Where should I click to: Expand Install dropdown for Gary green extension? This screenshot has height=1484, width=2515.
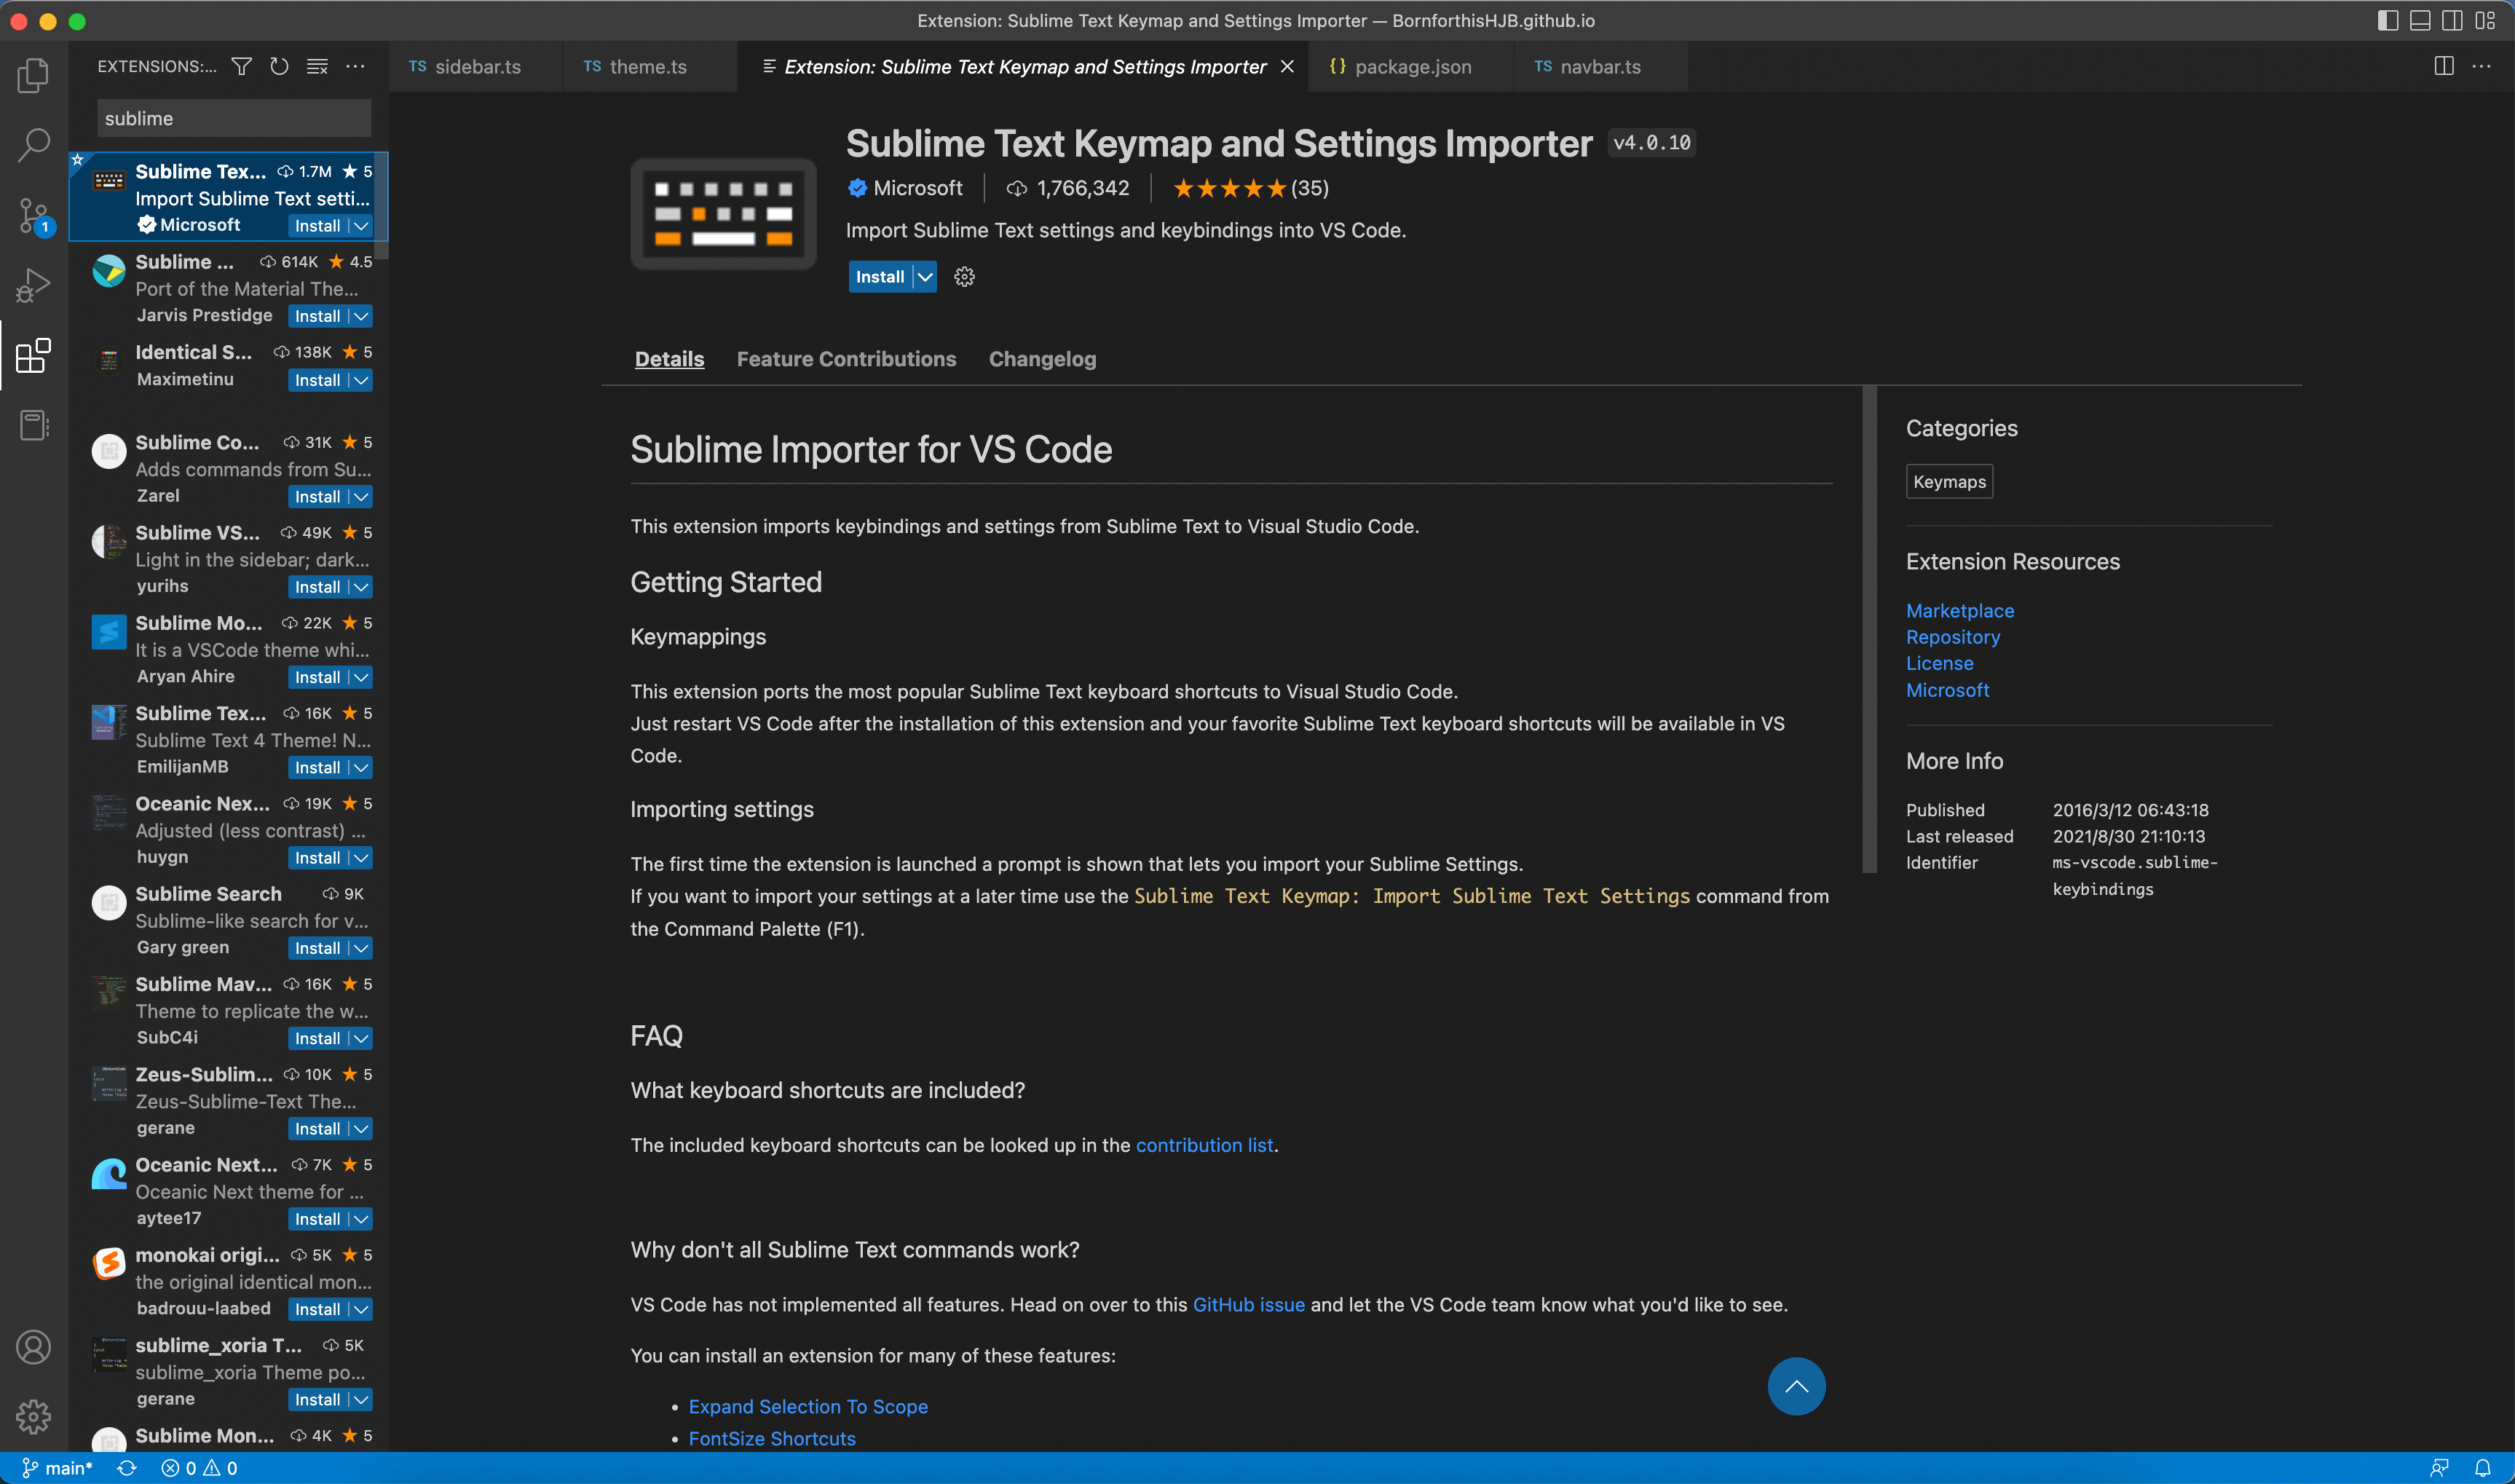point(361,948)
